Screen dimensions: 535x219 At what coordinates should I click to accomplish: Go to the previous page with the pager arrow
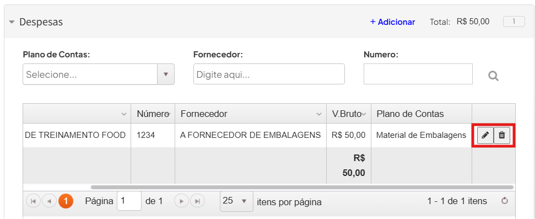(49, 201)
